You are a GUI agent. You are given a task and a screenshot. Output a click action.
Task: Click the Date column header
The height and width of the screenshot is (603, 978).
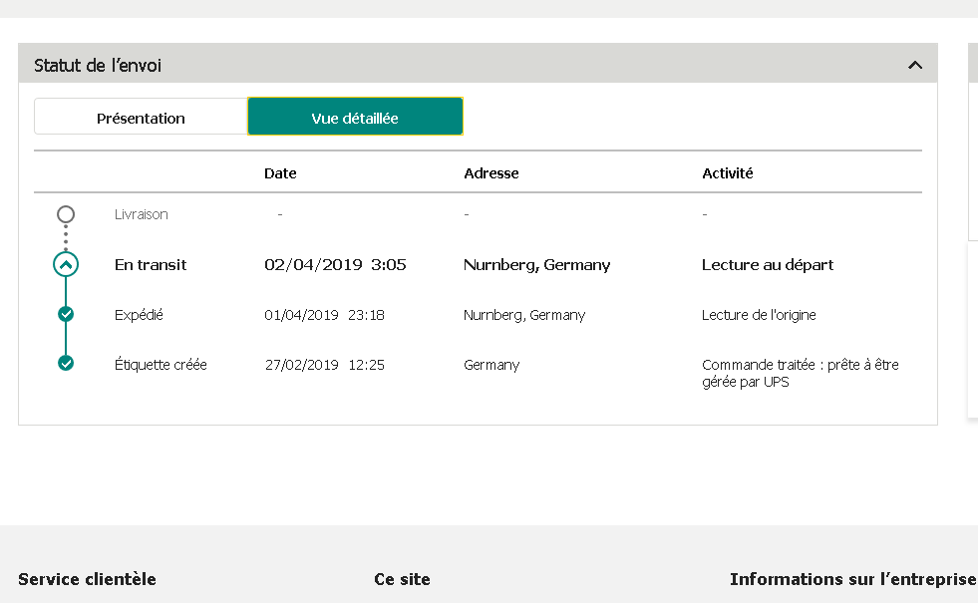(x=280, y=173)
